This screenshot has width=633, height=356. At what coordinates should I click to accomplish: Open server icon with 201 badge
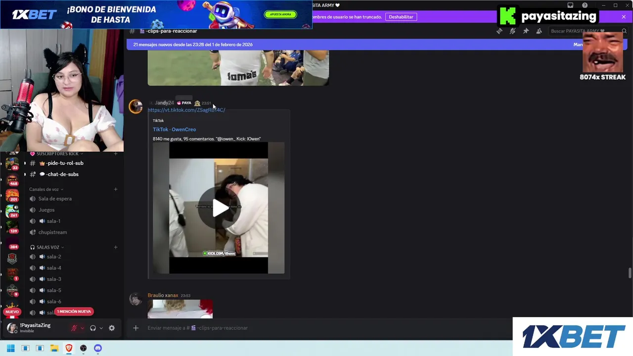[12, 196]
